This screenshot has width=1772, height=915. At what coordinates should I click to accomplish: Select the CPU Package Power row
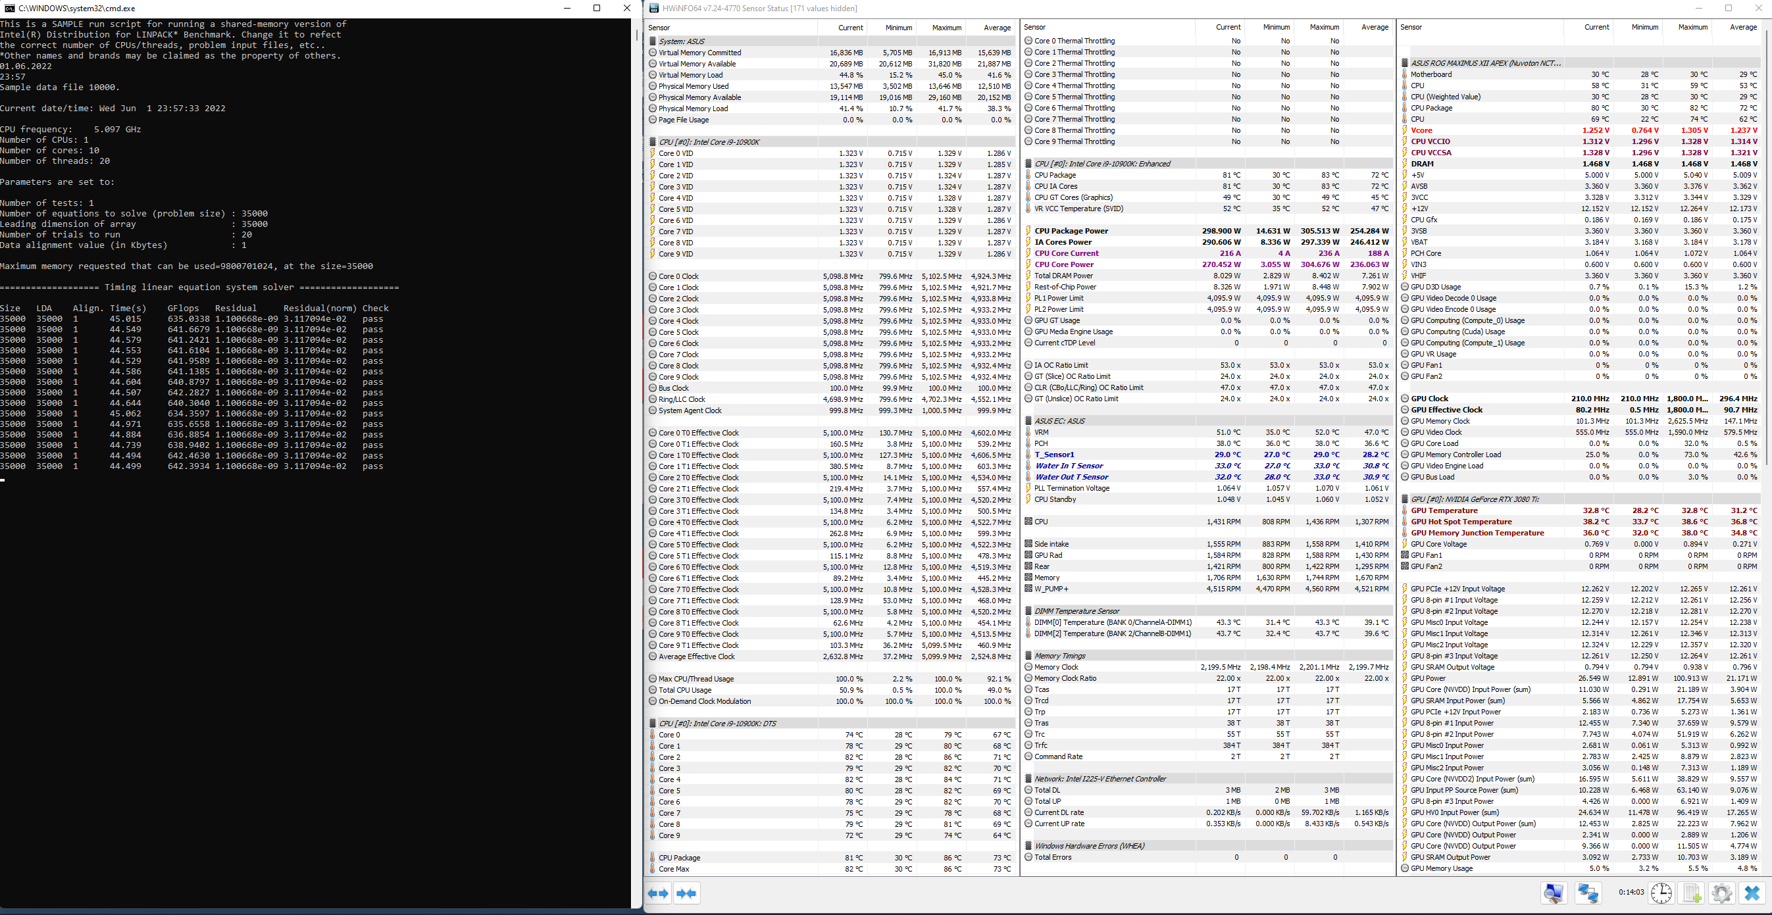1071,231
